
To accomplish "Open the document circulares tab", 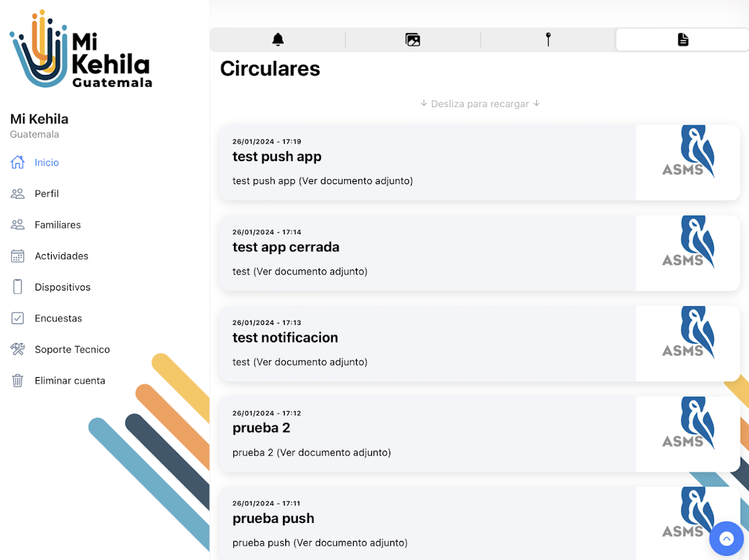I will coord(682,40).
